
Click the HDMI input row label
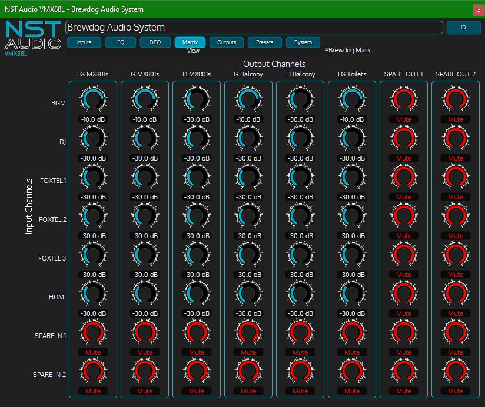tap(57, 297)
